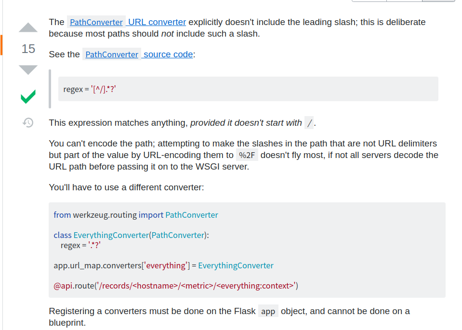Downvote this answer with the down arrow
Image resolution: width=462 pixels, height=330 pixels.
coord(28,69)
